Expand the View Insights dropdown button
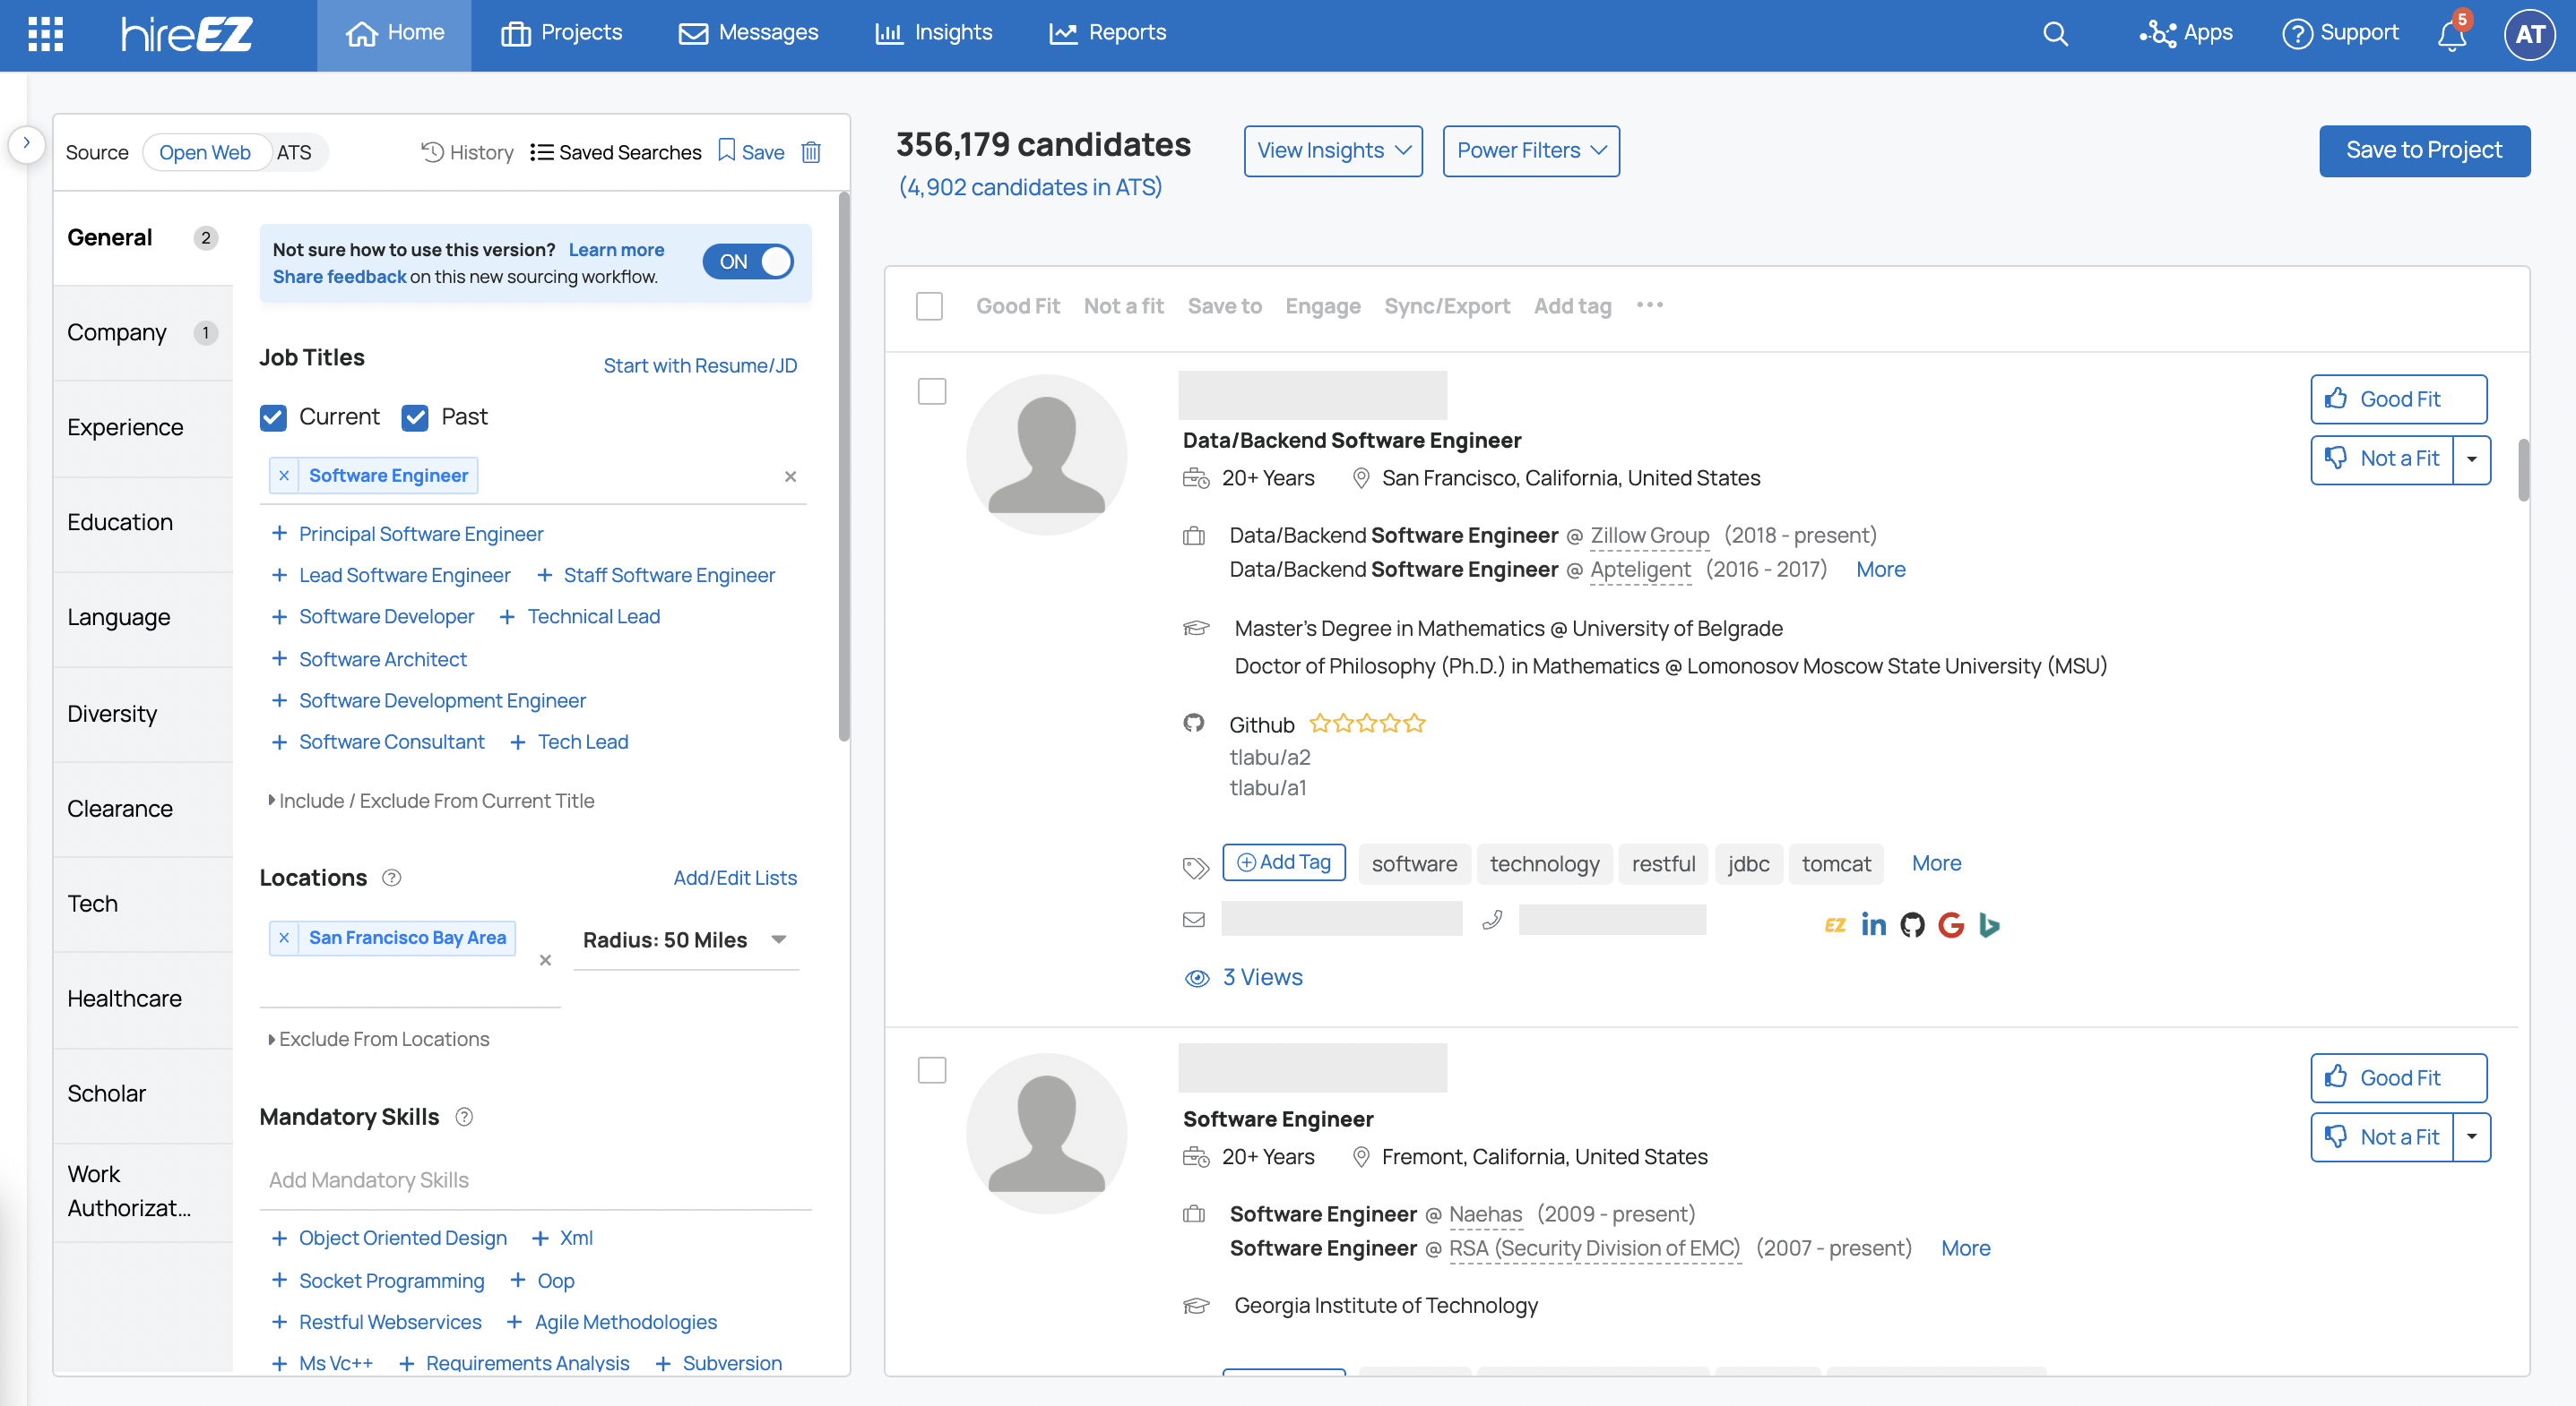The height and width of the screenshot is (1406, 2576). pos(1332,150)
